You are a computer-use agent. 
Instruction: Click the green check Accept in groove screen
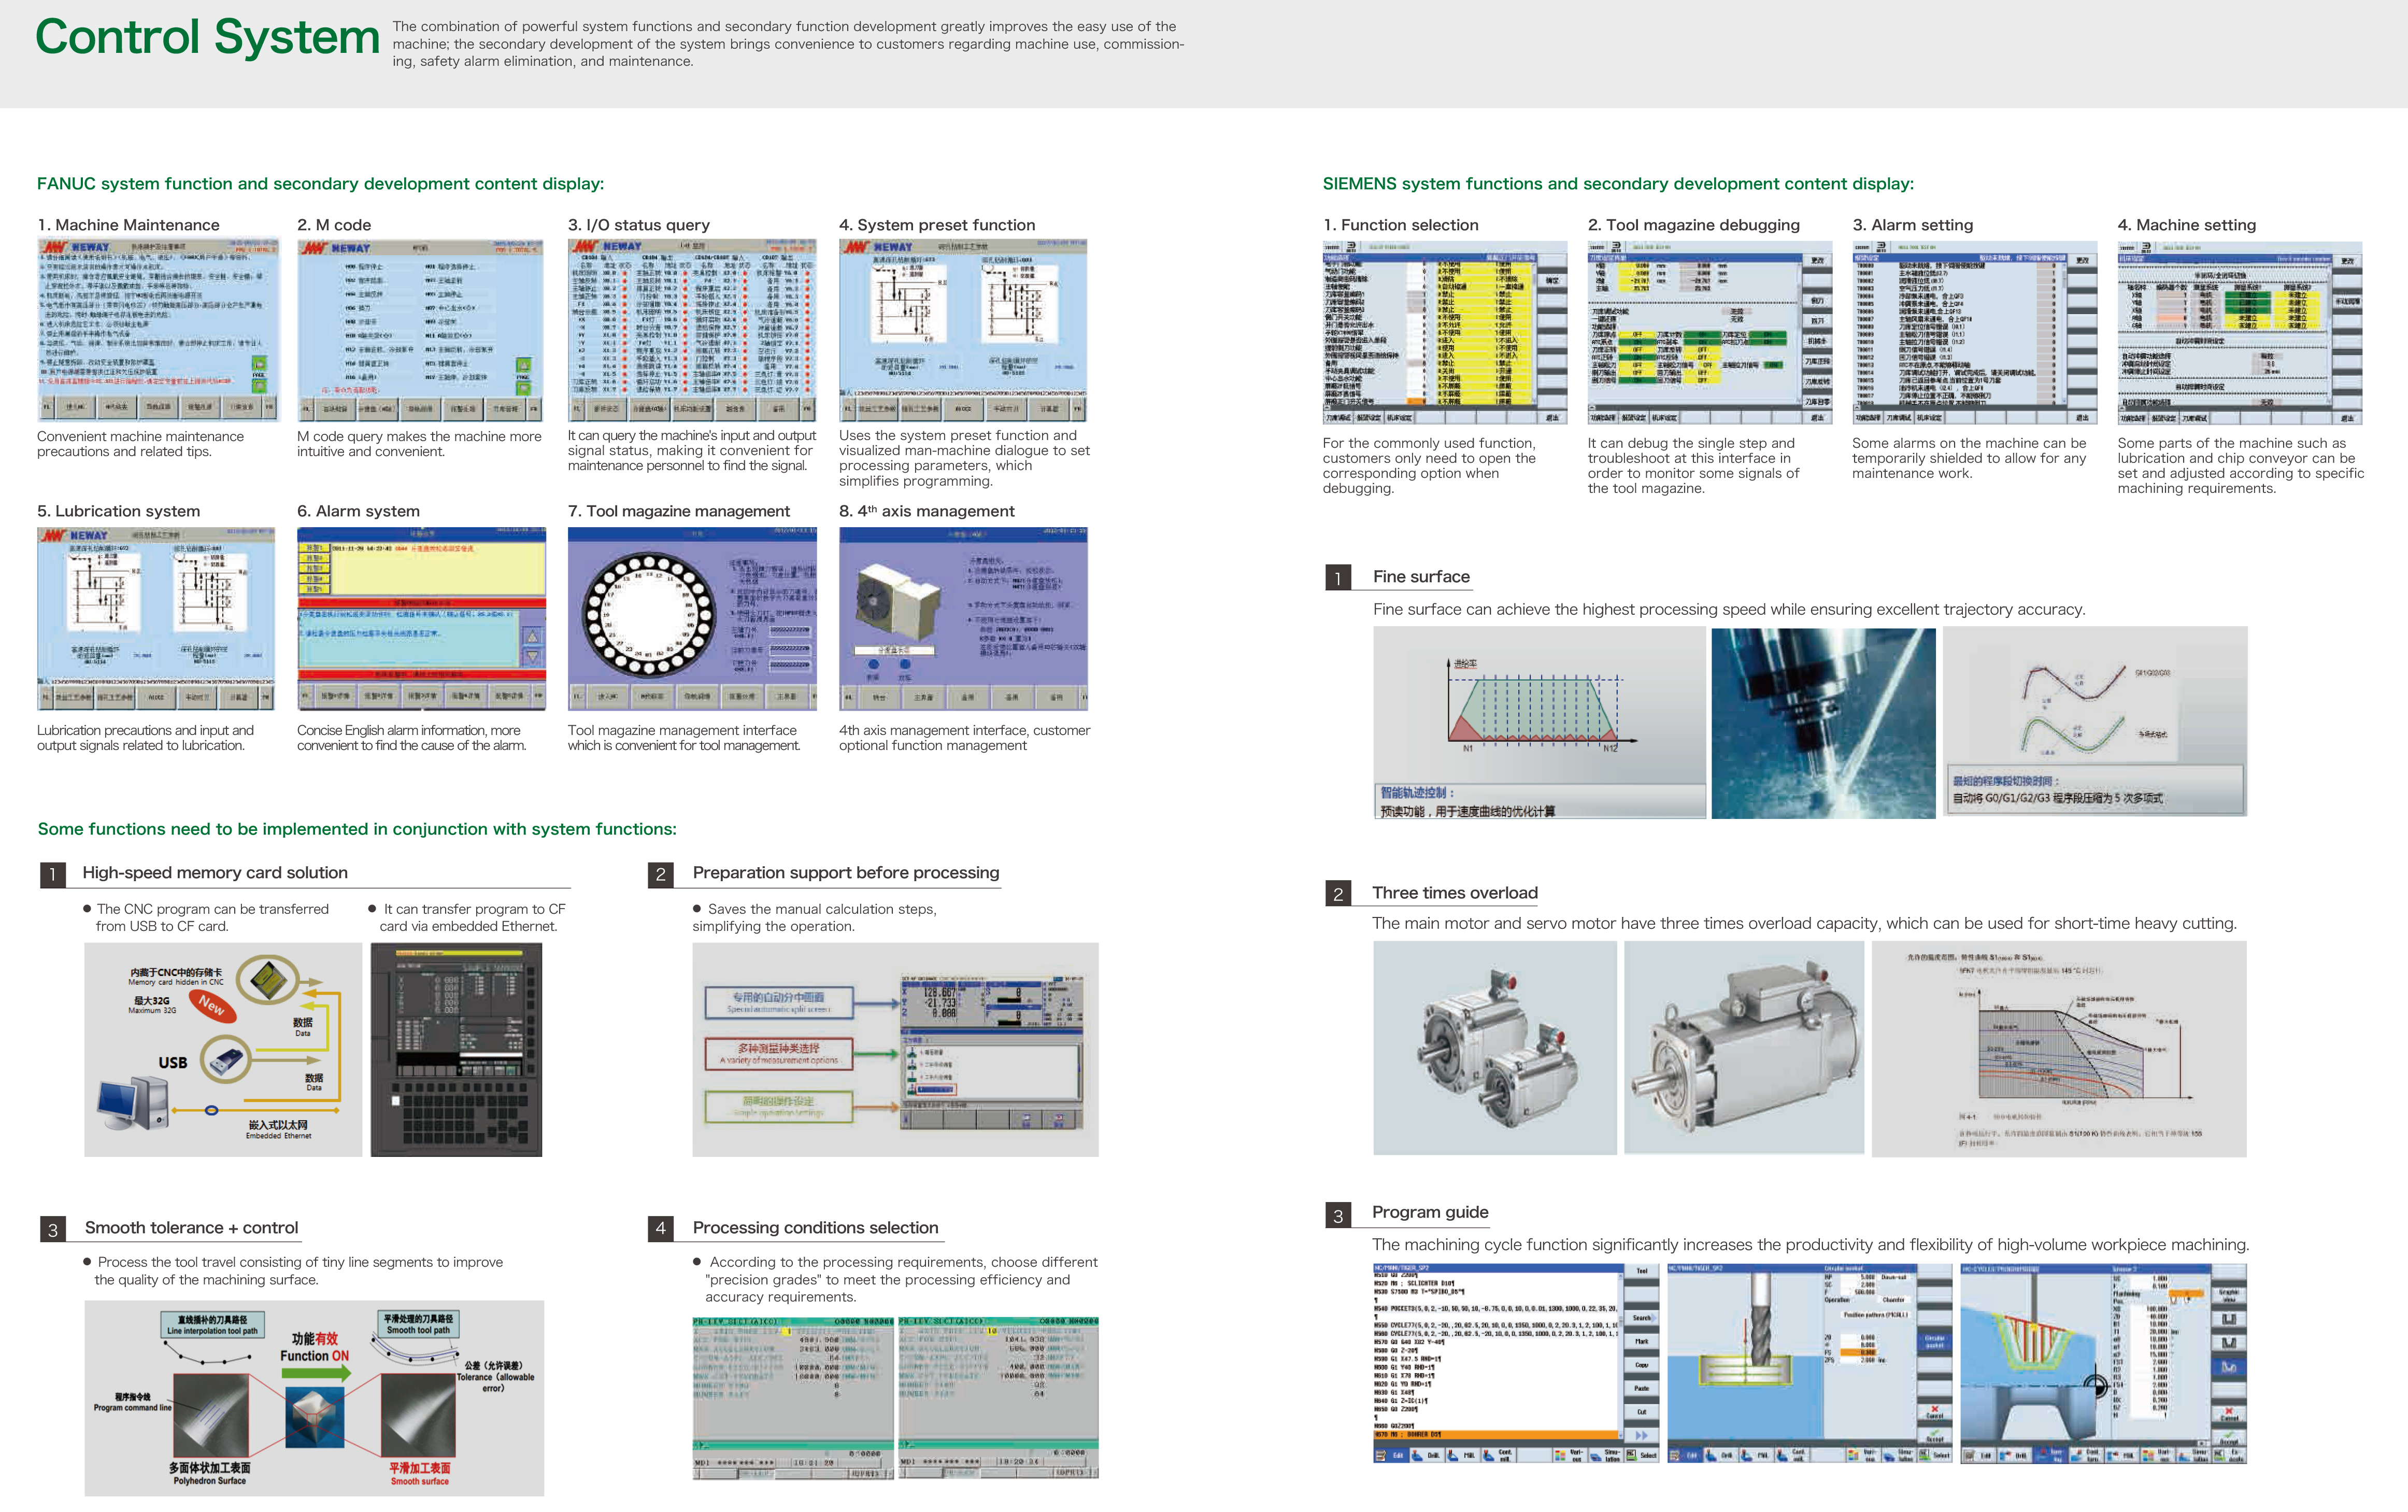tap(2229, 1438)
